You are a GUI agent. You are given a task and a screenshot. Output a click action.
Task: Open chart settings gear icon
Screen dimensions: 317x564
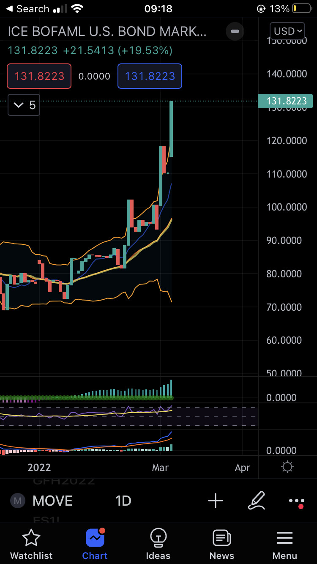tap(287, 467)
